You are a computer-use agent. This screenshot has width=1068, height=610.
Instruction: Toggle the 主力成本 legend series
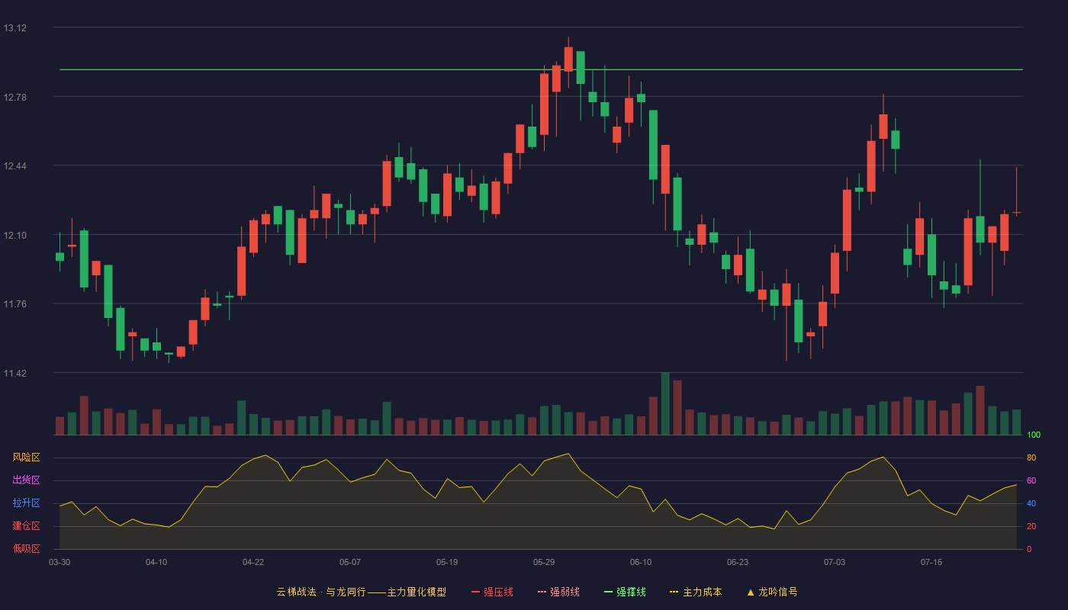coord(696,592)
